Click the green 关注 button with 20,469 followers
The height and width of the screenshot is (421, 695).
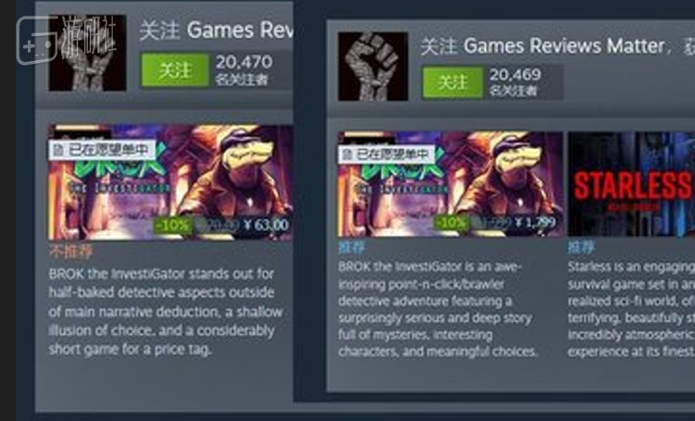pyautogui.click(x=452, y=82)
